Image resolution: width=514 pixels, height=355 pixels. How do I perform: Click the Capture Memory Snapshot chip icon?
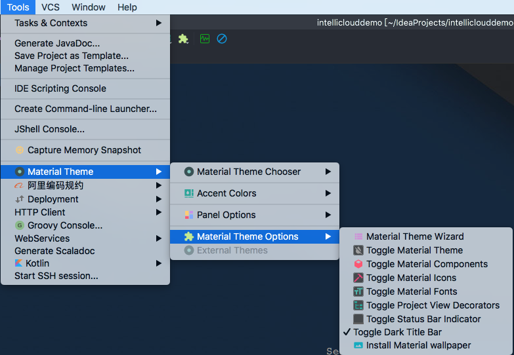(x=20, y=150)
